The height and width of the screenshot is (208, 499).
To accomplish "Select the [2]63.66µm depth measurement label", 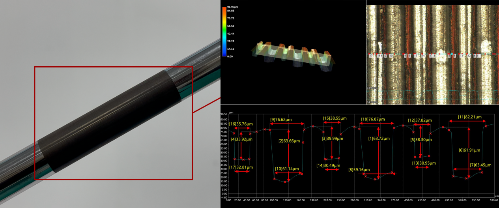I will pyautogui.click(x=290, y=141).
